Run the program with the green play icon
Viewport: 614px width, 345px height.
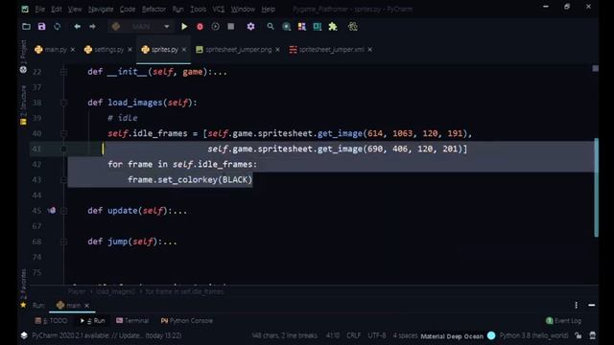point(184,27)
